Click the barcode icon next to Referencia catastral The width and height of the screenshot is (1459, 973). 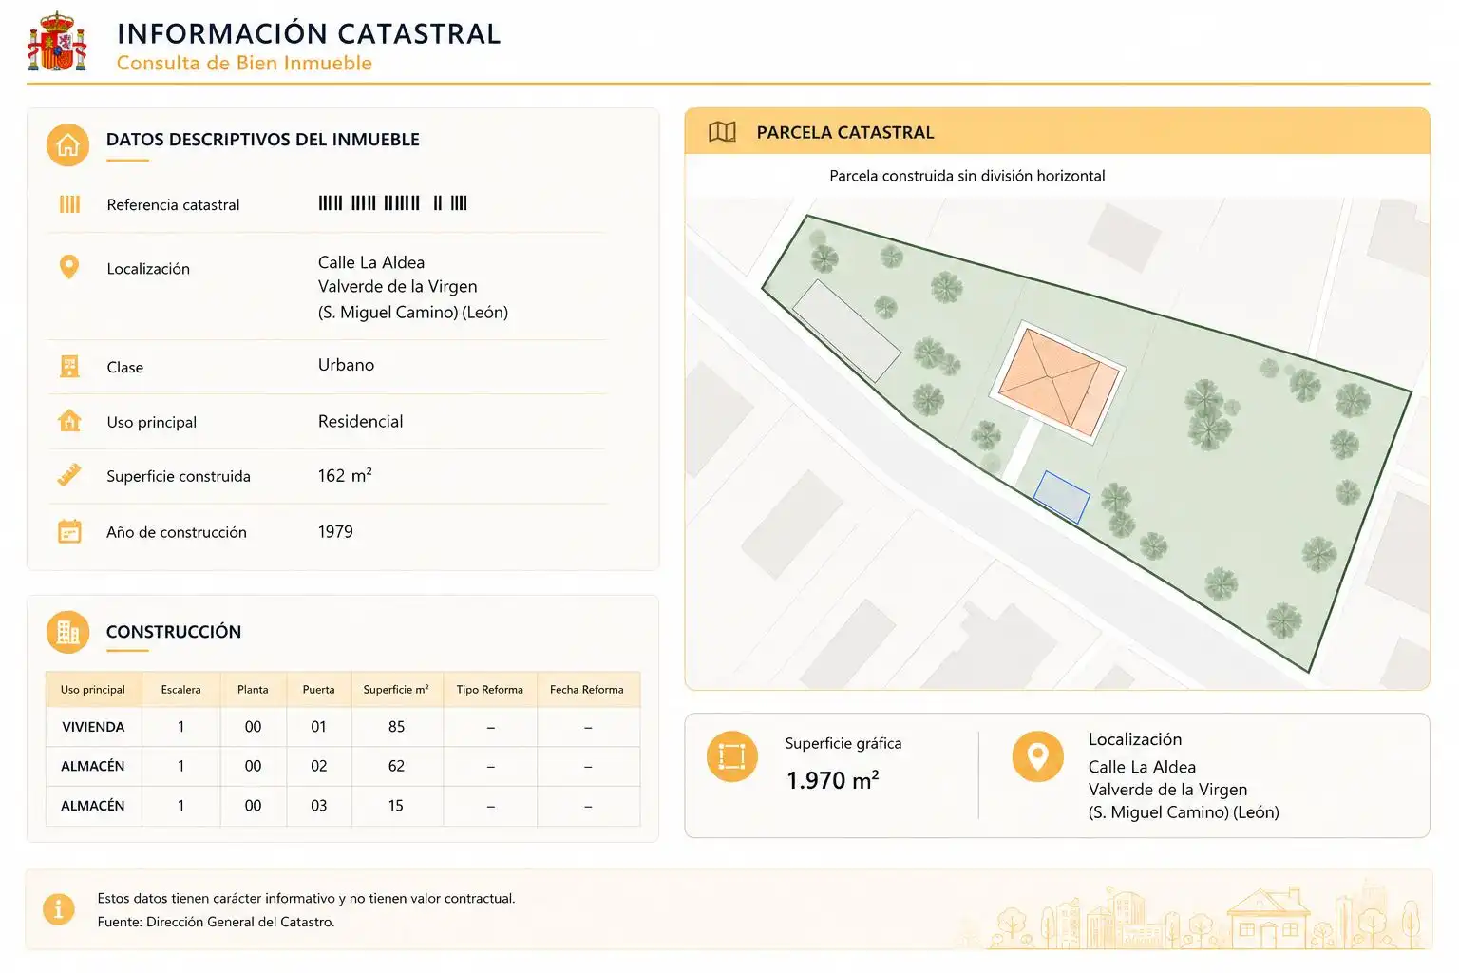(x=69, y=204)
